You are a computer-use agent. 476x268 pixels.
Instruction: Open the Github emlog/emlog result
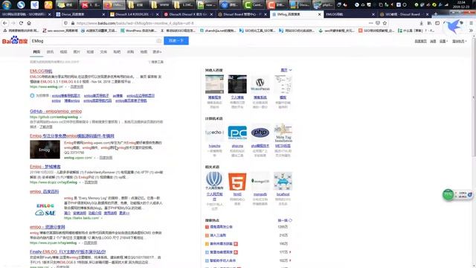click(56, 112)
